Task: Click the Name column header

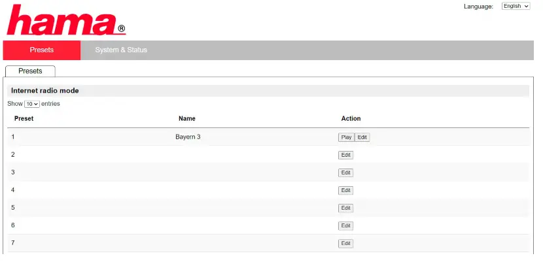Action: coord(187,119)
